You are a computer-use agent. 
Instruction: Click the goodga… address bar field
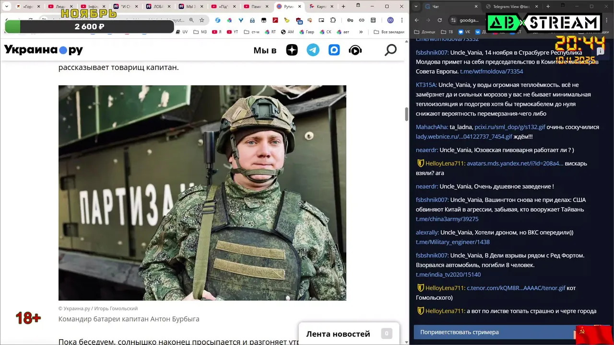[x=469, y=20]
